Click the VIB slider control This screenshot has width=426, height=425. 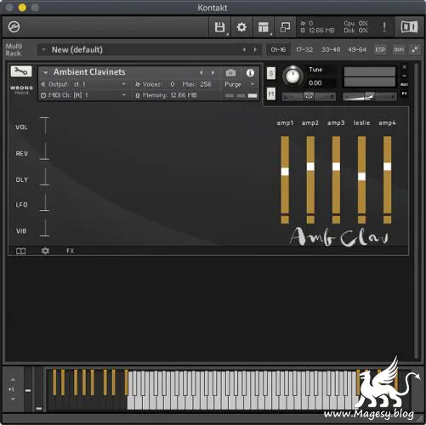pyautogui.click(x=44, y=229)
